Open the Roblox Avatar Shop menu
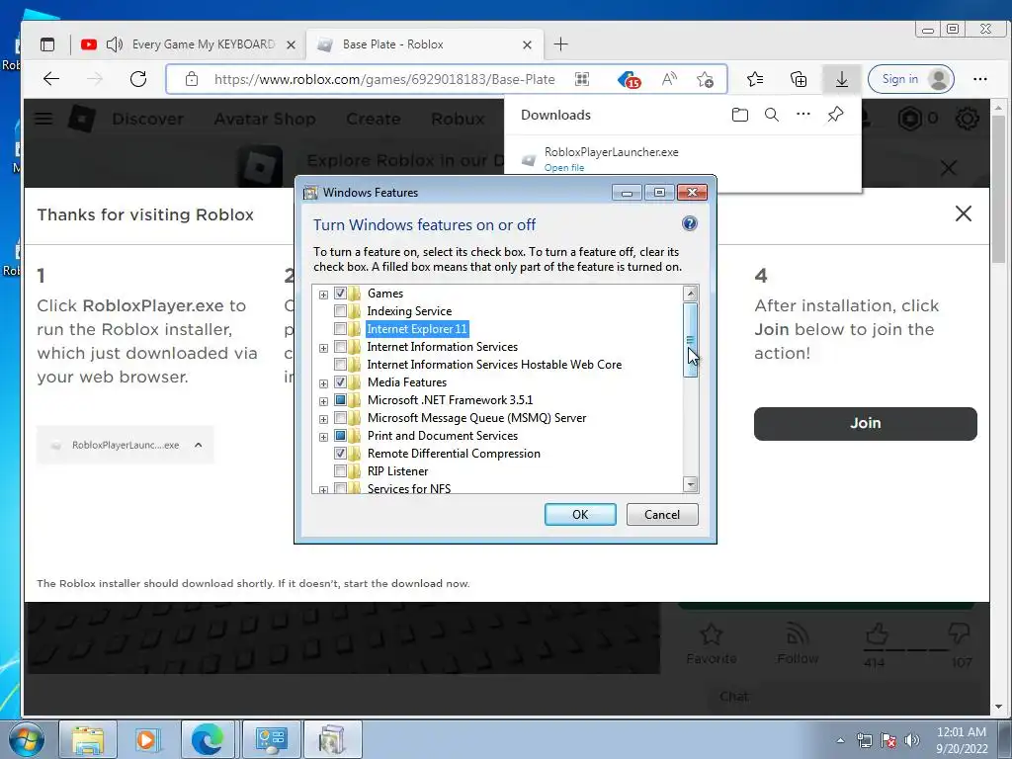Screen dimensions: 1012x759 tap(265, 119)
